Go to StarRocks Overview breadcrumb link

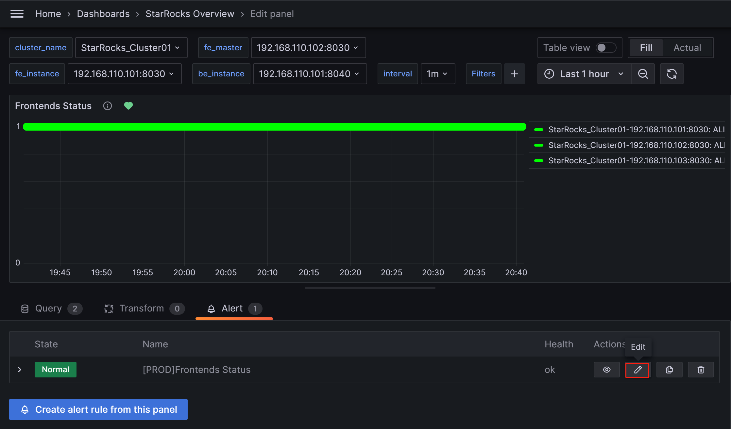coord(190,14)
